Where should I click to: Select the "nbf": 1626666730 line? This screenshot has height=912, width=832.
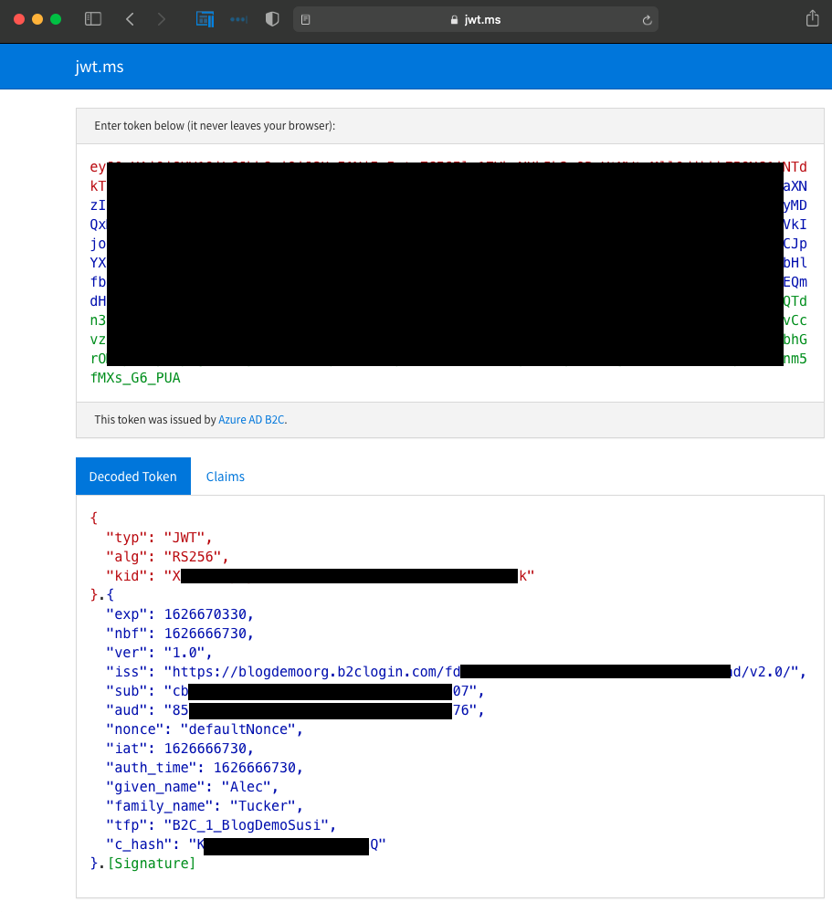point(180,634)
